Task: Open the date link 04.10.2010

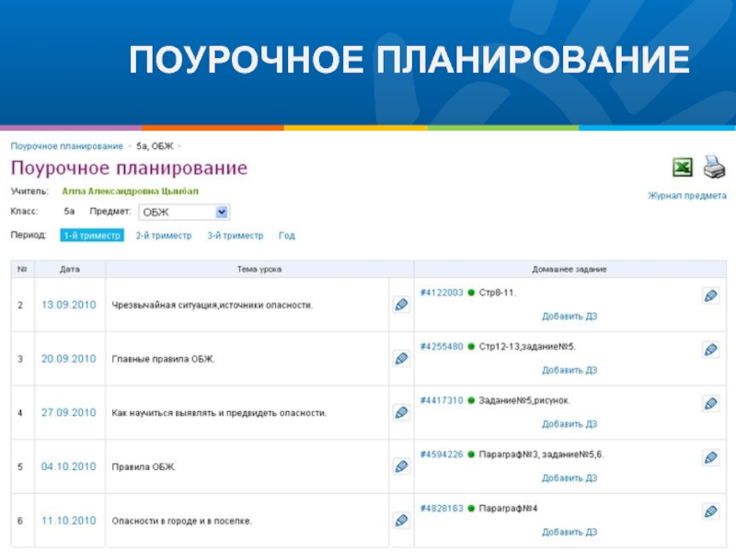Action: [x=68, y=466]
